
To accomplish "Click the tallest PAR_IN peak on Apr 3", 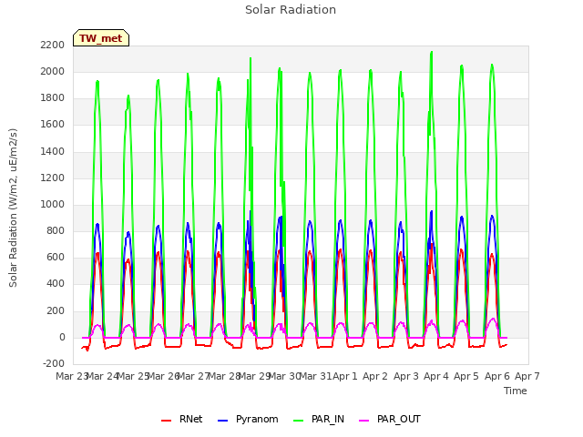I will (x=431, y=52).
